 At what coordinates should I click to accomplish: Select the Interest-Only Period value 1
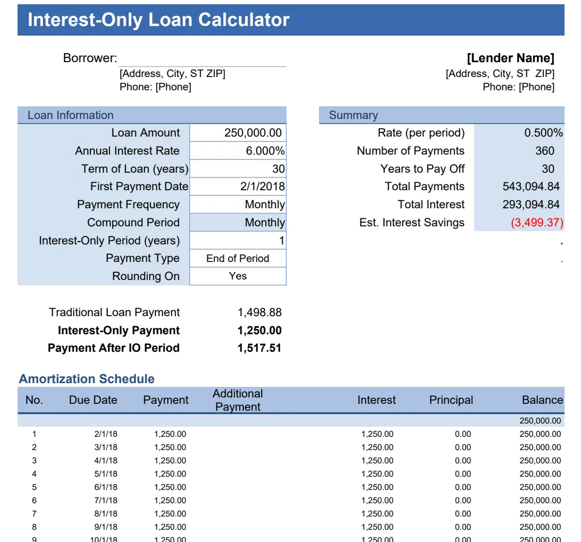tap(238, 240)
